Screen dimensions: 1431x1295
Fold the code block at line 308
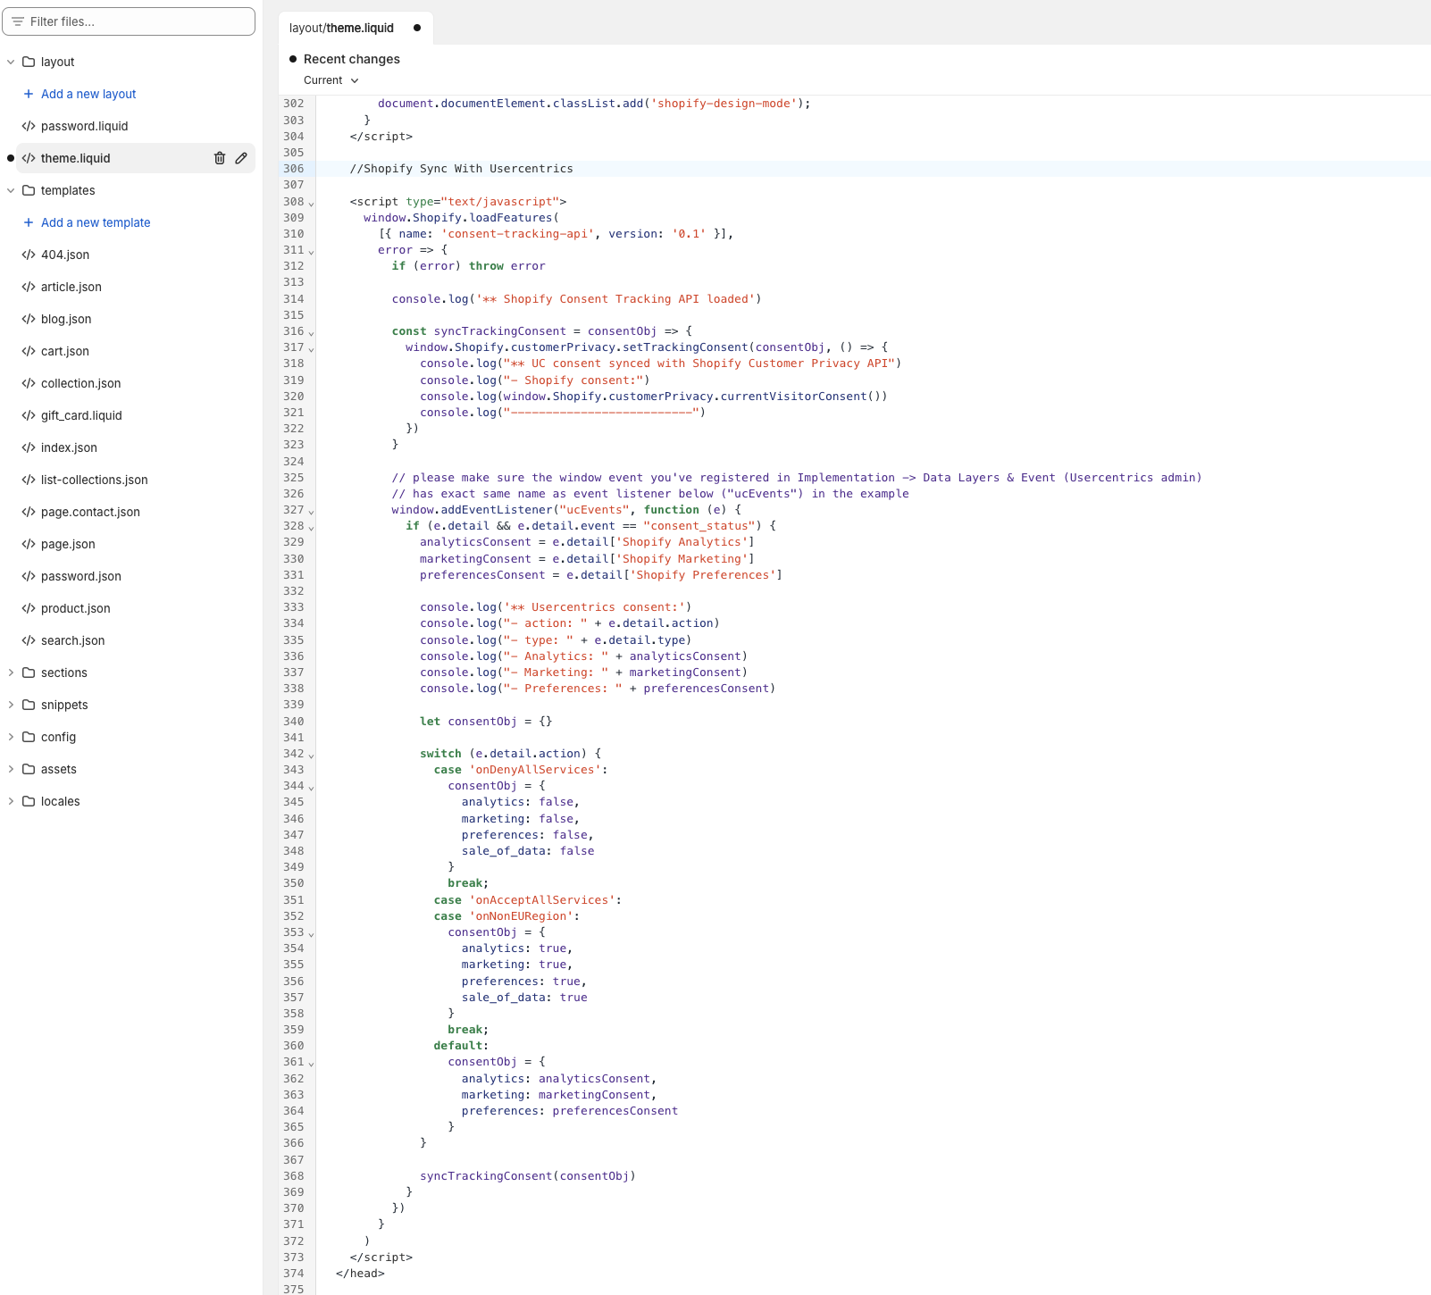(x=312, y=203)
